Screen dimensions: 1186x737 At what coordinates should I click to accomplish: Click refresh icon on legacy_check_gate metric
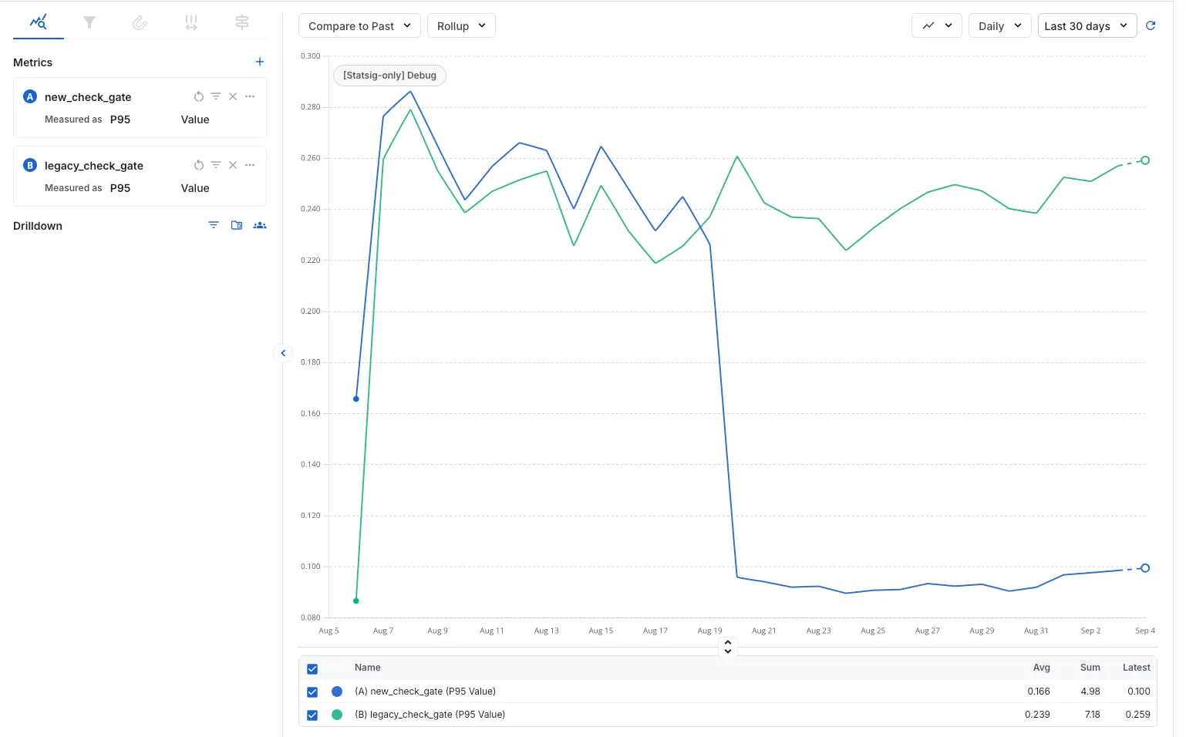pyautogui.click(x=199, y=165)
